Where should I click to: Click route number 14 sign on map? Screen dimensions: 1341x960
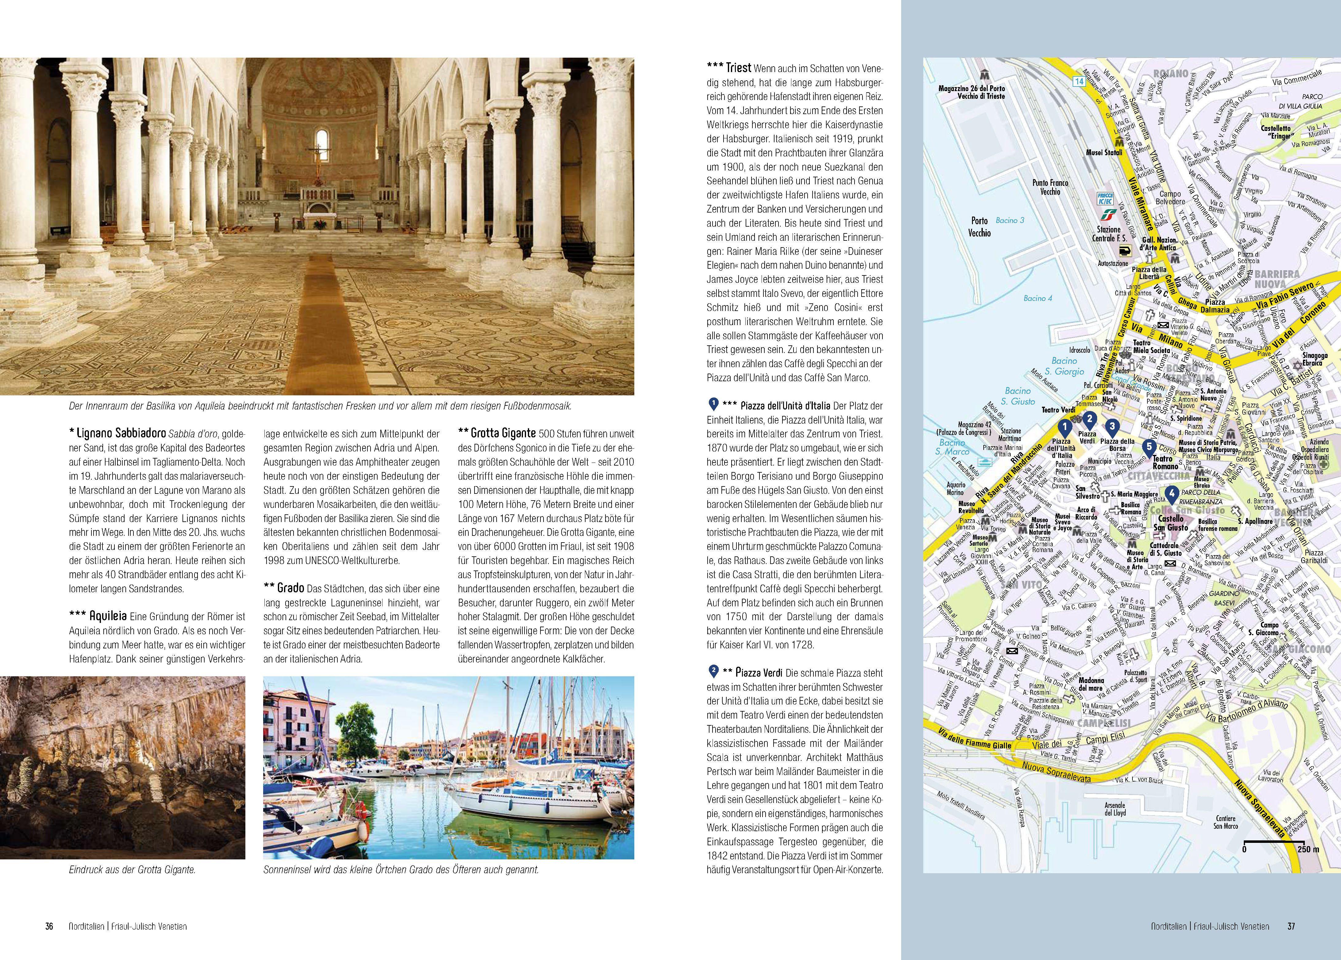tap(1080, 82)
